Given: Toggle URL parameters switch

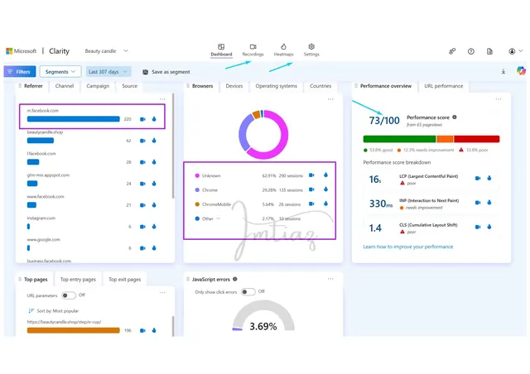Looking at the screenshot, I should click(69, 295).
